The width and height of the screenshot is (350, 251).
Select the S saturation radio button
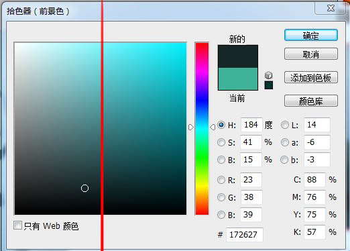click(221, 142)
